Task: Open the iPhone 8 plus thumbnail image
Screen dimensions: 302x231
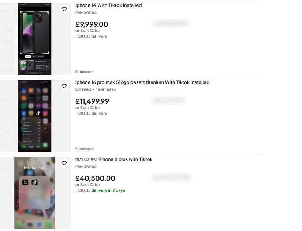Action: click(35, 193)
